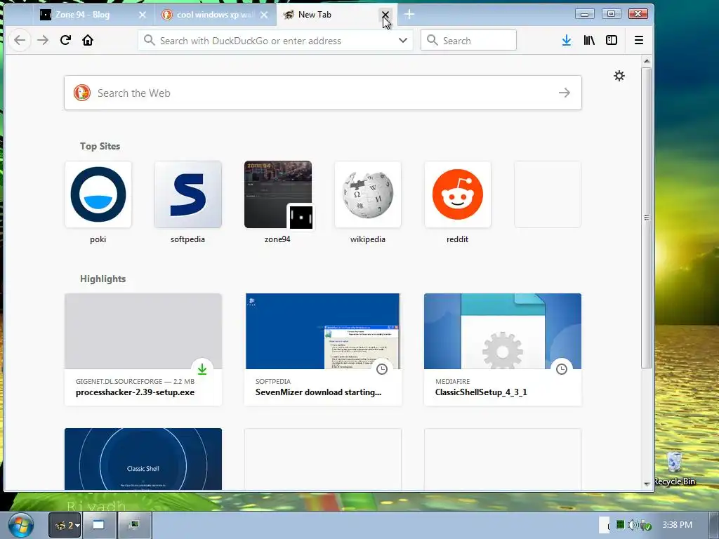Screen dimensions: 719x539
Task: Open the window icon taskbar button
Action: click(98, 525)
